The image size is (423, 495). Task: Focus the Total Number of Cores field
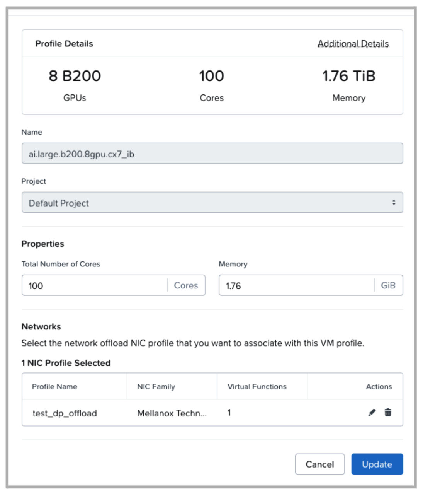[95, 285]
